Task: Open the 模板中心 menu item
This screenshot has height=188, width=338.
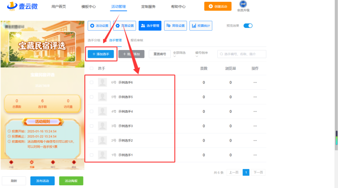Action: point(88,6)
